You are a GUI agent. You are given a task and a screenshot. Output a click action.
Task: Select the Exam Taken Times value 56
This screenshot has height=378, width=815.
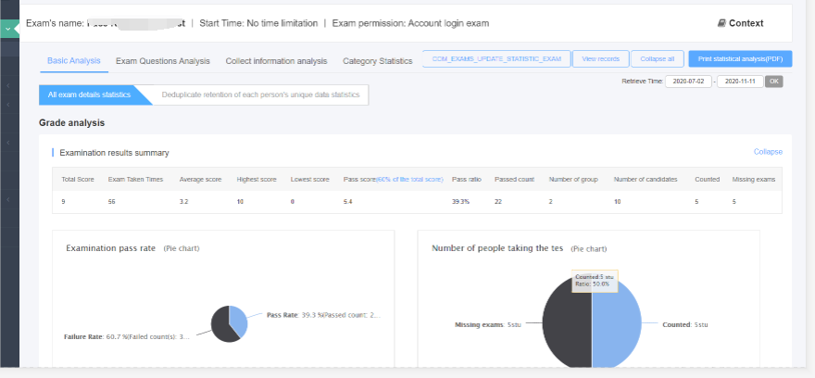pyautogui.click(x=111, y=202)
